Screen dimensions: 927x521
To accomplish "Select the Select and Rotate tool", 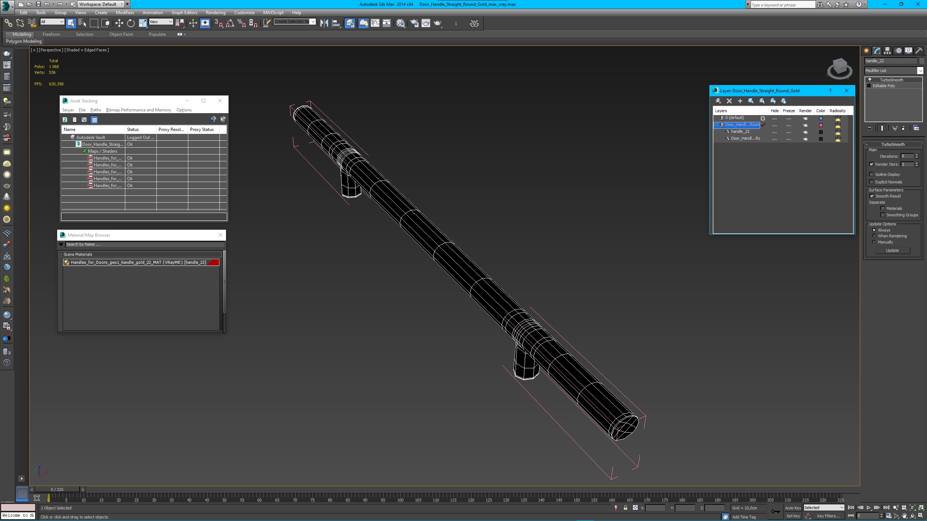I will point(131,23).
